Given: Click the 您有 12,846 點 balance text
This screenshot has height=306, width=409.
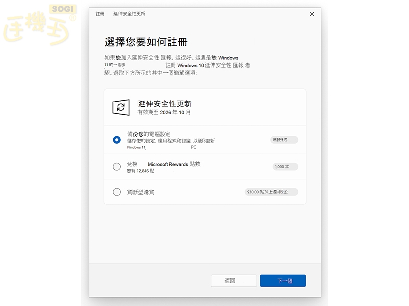Looking at the screenshot, I should (x=140, y=171).
